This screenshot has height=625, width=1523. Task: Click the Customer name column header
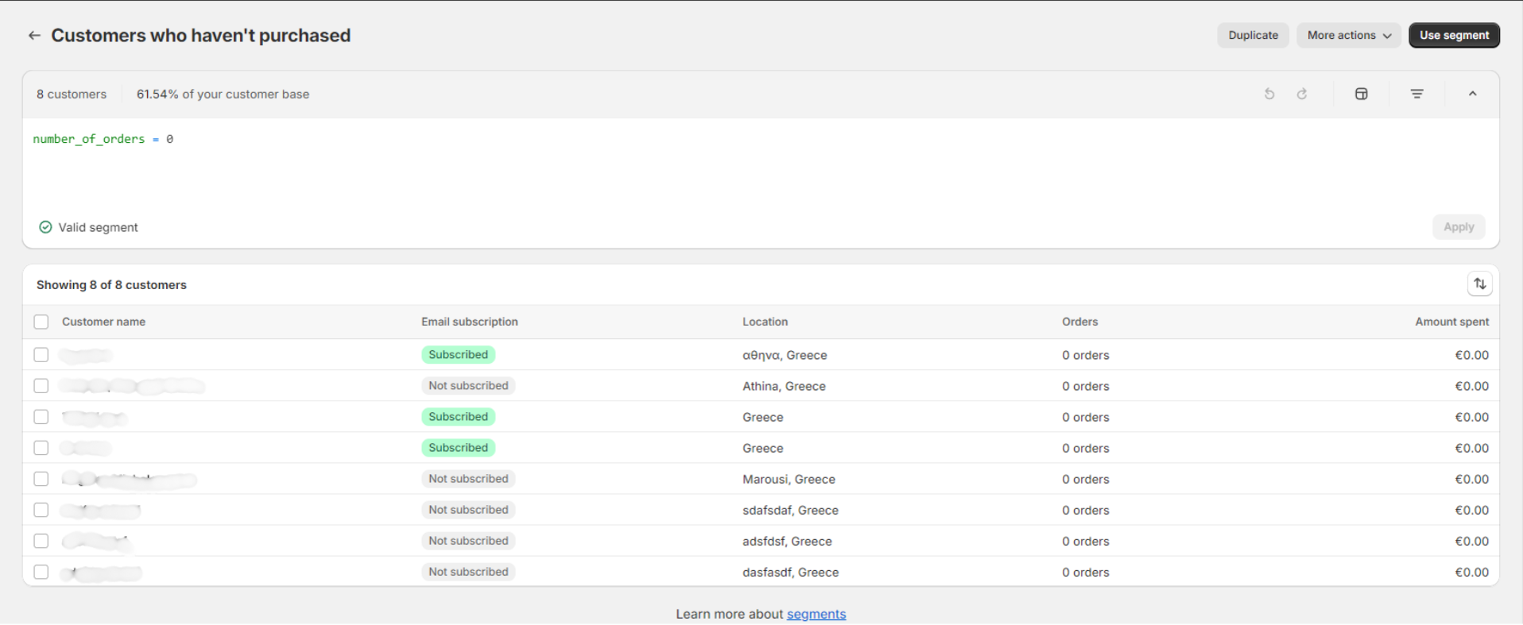point(103,322)
